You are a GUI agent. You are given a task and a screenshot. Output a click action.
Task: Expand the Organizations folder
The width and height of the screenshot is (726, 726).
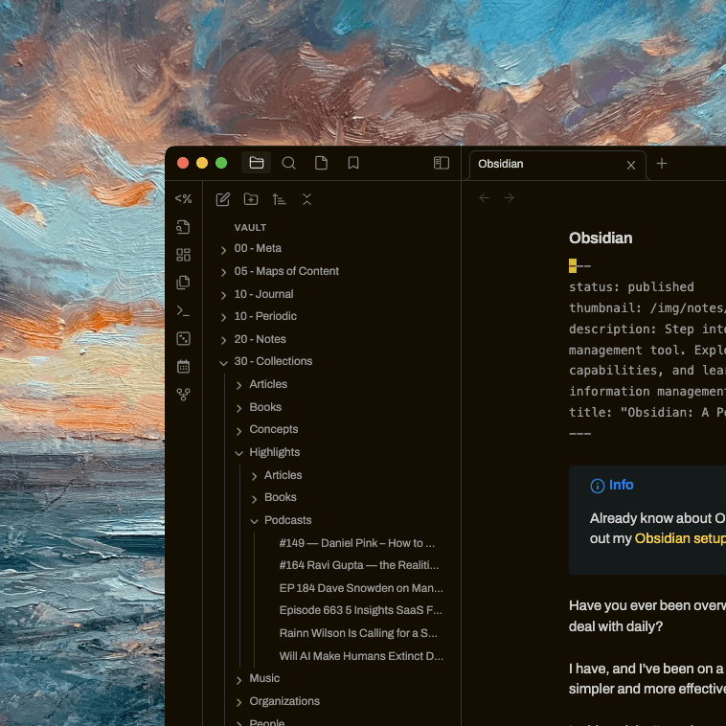click(238, 702)
